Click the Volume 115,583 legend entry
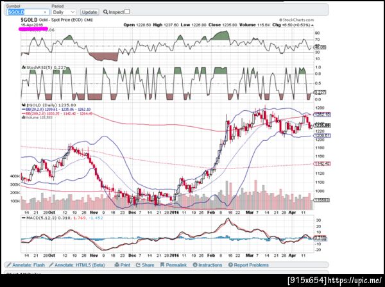 [x=37, y=117]
